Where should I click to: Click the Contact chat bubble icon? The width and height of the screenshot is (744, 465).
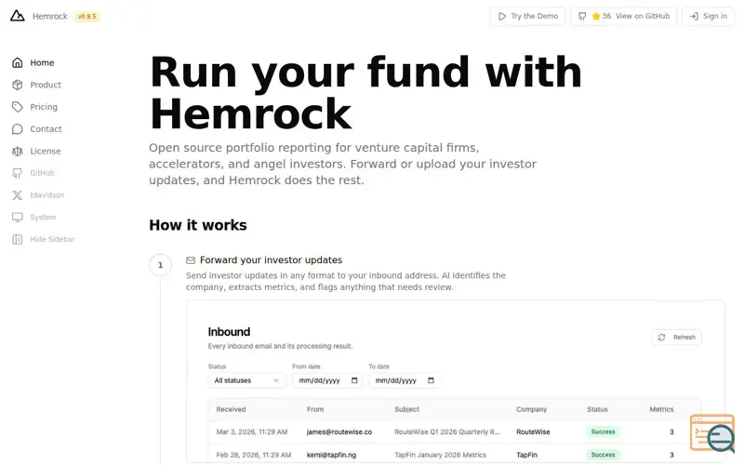[x=18, y=129]
